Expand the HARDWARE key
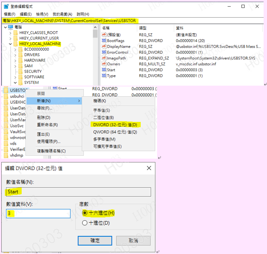Image resolution: width=267 pixels, height=254 pixels. point(15,60)
